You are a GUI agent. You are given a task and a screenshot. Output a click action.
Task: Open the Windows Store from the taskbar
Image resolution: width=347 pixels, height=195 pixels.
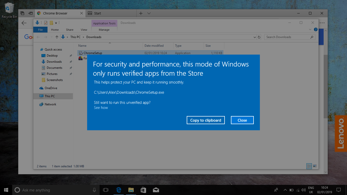coord(143,190)
